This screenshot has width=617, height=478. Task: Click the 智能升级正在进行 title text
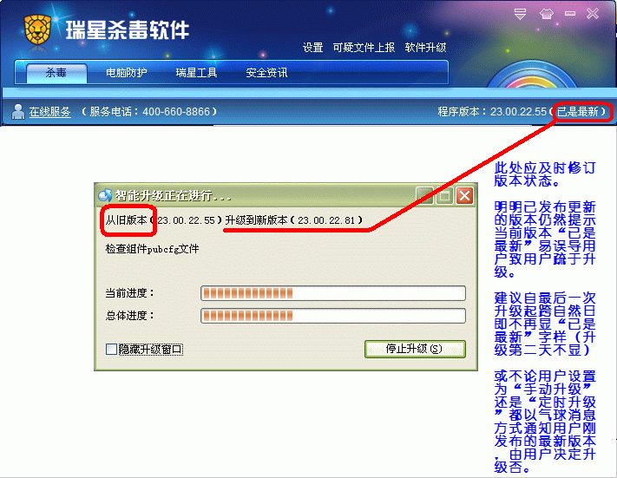pos(174,195)
